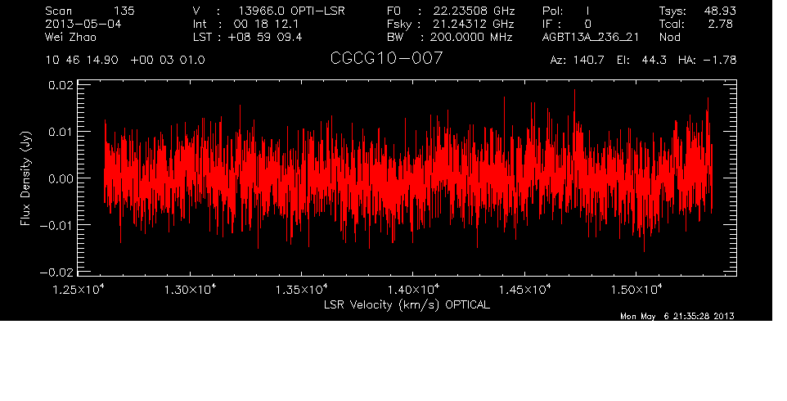Screen dimensions: 787x401
Task: Click y-axis tick label -0.02
Action: pyautogui.click(x=56, y=273)
